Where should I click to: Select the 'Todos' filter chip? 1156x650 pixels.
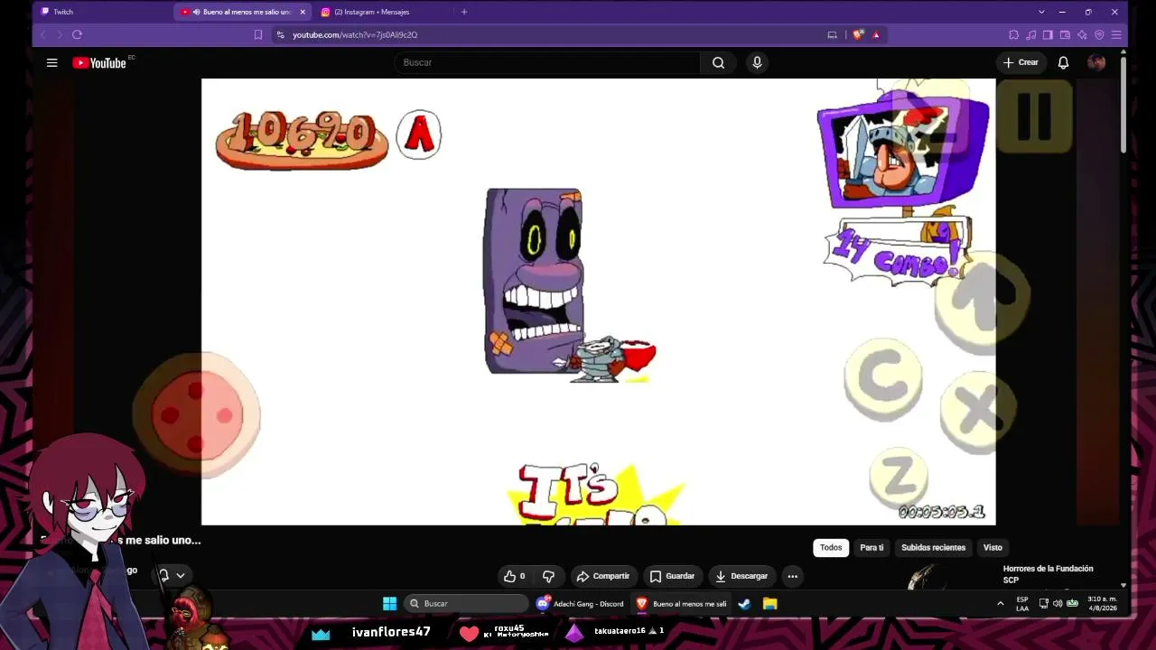pos(831,547)
